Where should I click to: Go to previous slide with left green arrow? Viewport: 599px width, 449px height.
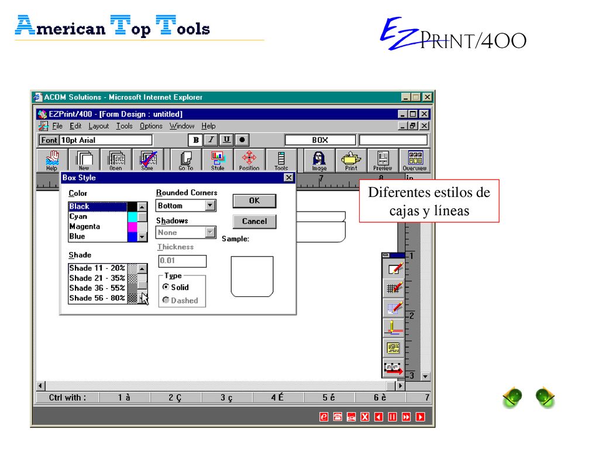(512, 397)
